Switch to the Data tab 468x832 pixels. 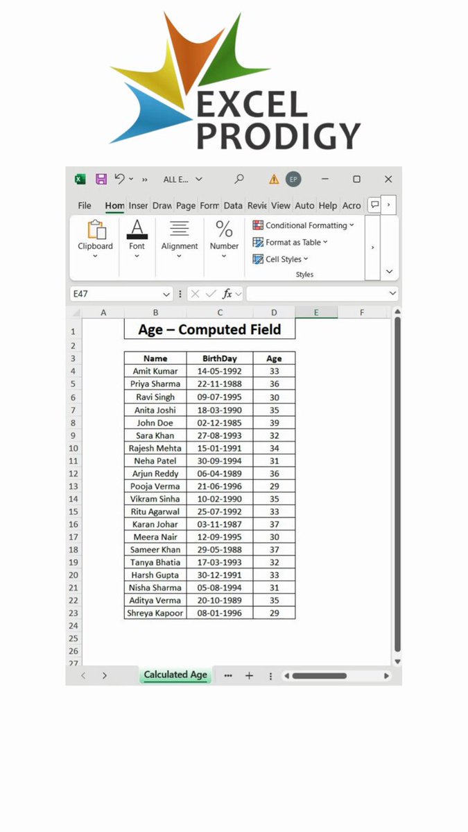click(x=233, y=205)
